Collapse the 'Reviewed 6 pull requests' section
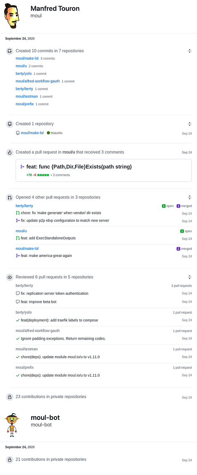Screen dimensions: 197x475 (x=190, y=277)
